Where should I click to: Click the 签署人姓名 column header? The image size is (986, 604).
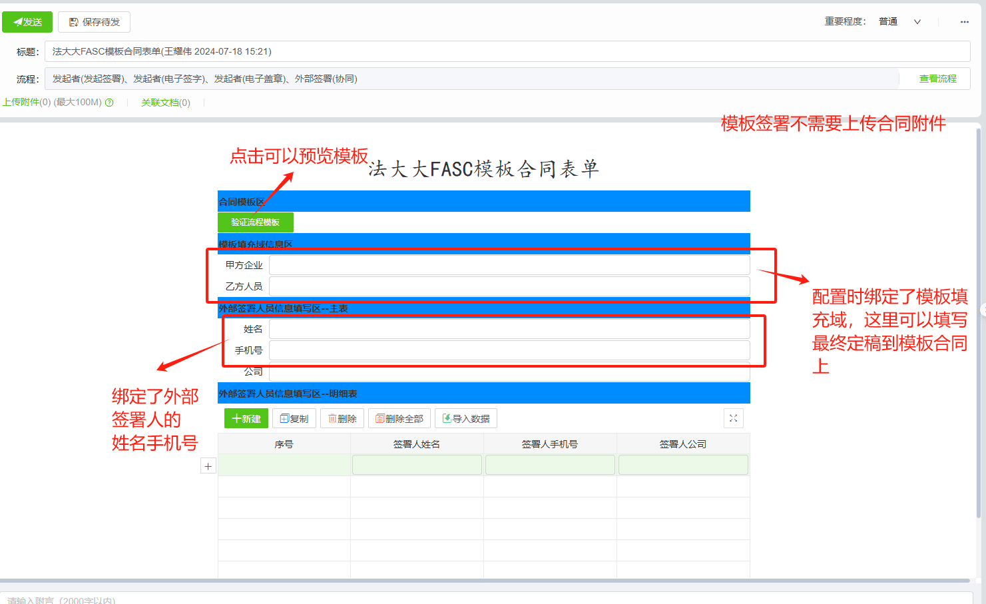pos(417,444)
